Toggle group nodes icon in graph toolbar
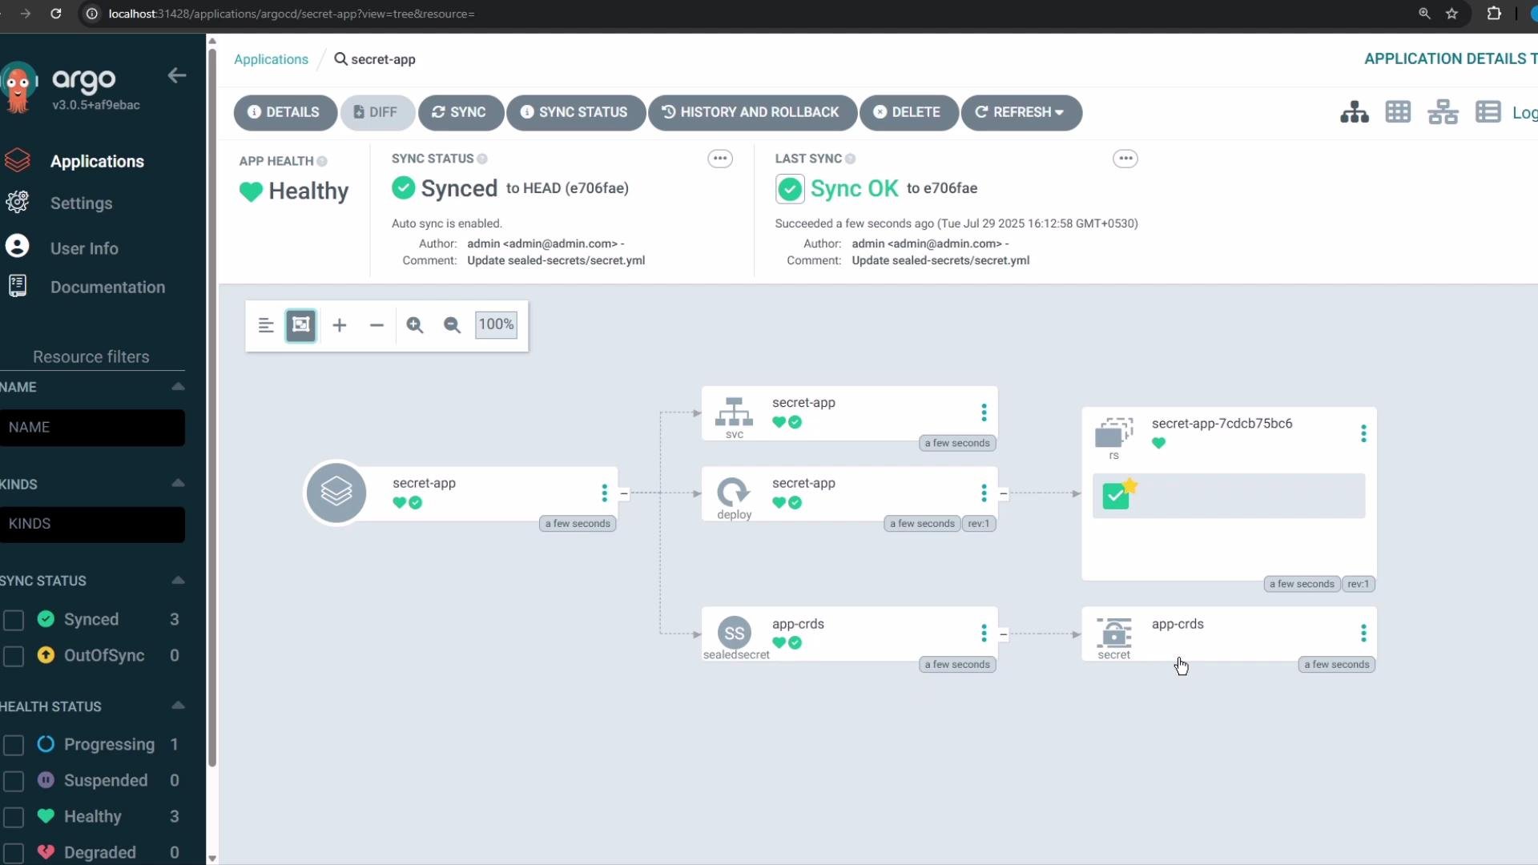 [x=301, y=325]
